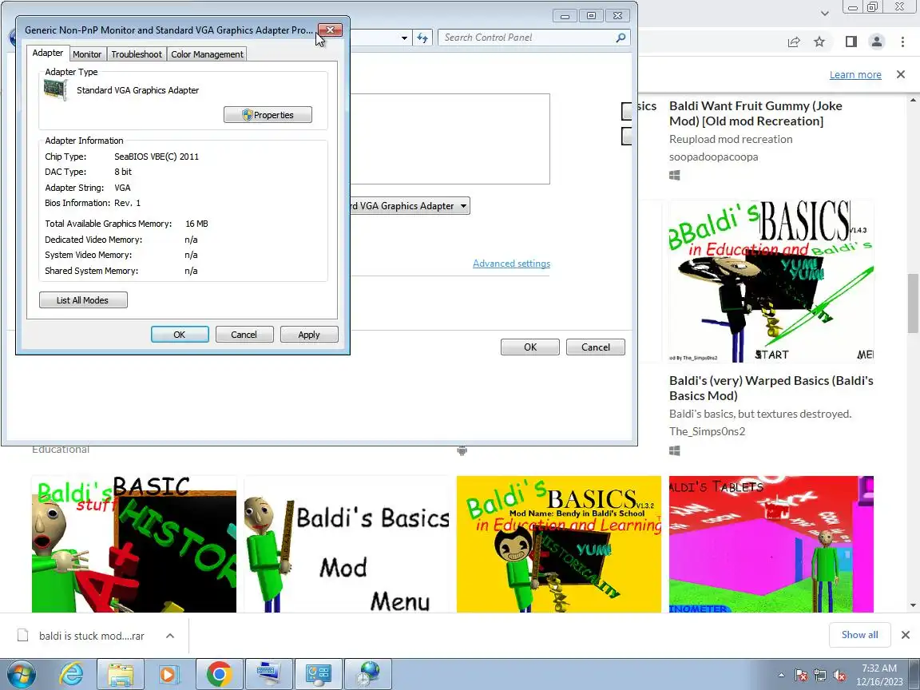Image resolution: width=920 pixels, height=690 pixels.
Task: Open the Chrome three-dot menu
Action: [902, 42]
